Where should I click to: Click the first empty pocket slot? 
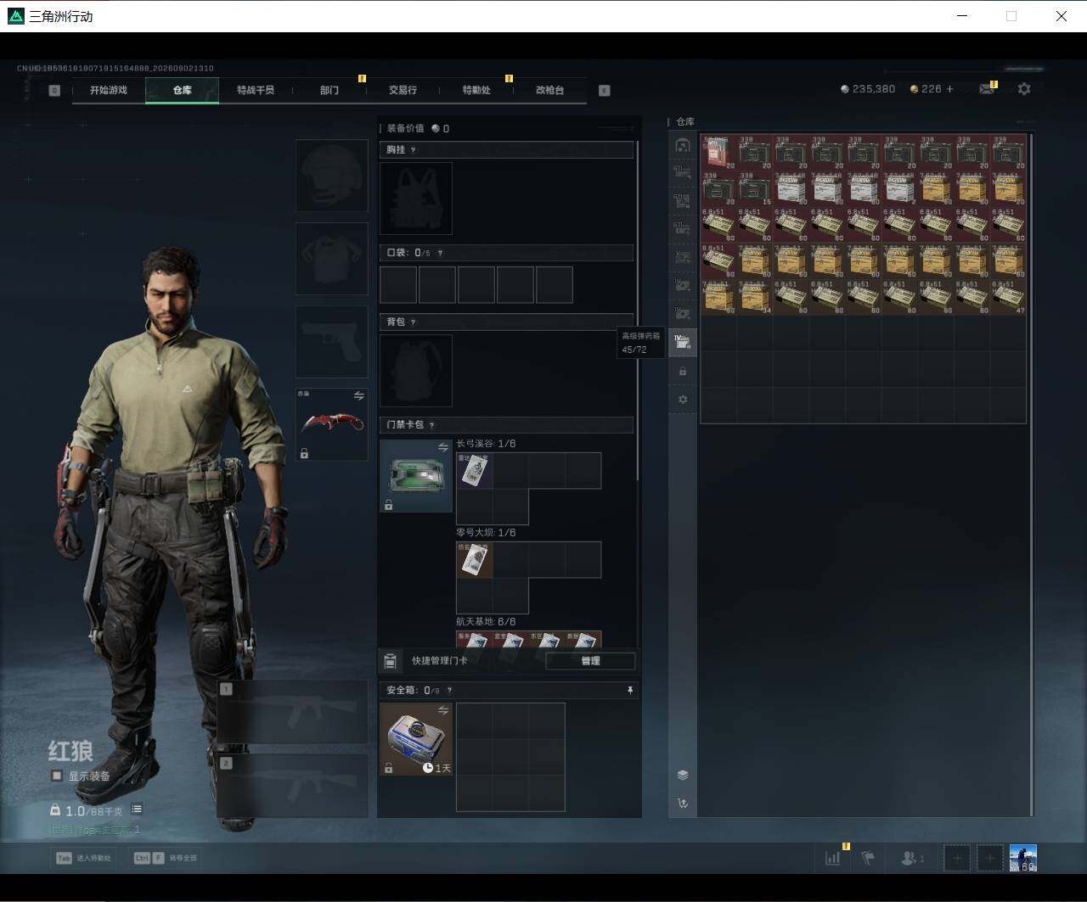pyautogui.click(x=398, y=285)
